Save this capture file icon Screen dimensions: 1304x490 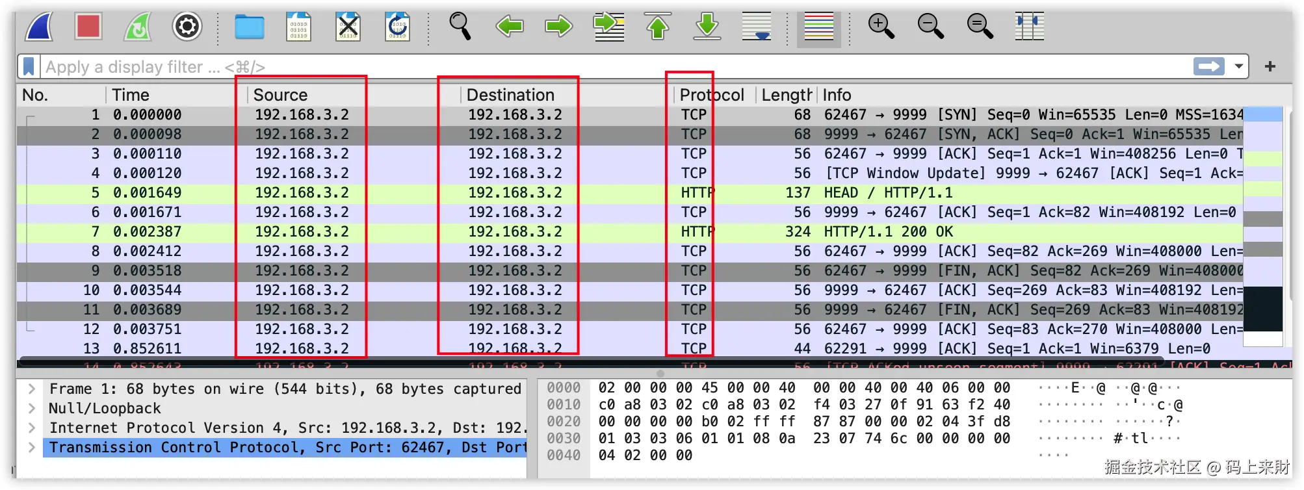298,27
